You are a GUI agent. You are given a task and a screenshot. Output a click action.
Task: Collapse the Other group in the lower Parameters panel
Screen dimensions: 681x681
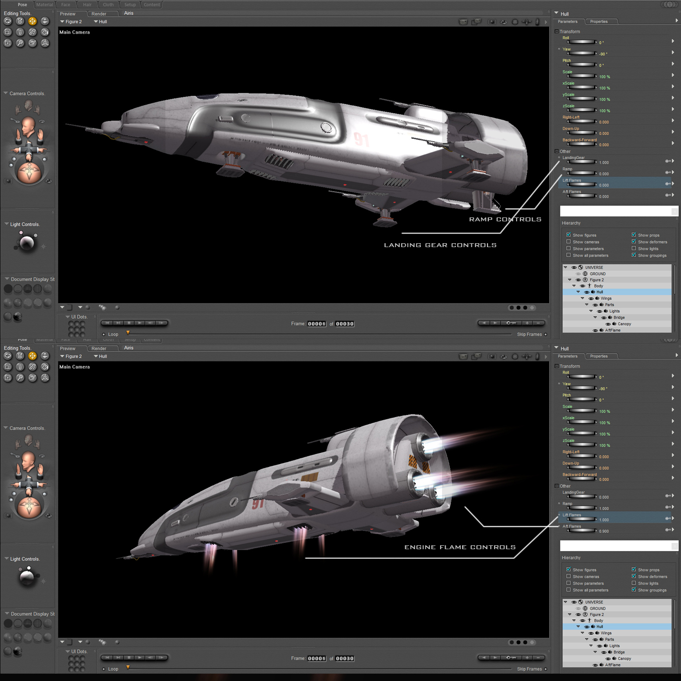557,486
